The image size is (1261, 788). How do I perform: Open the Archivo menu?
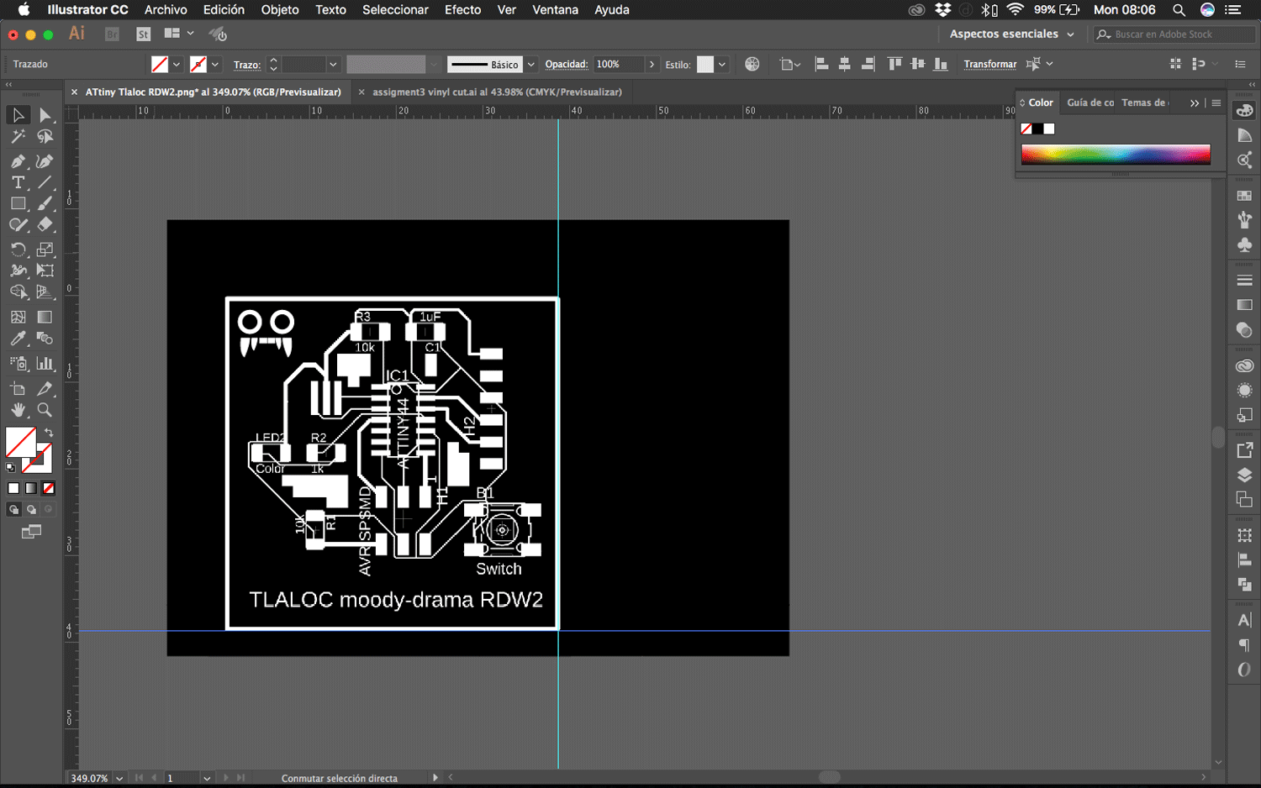[x=166, y=10]
